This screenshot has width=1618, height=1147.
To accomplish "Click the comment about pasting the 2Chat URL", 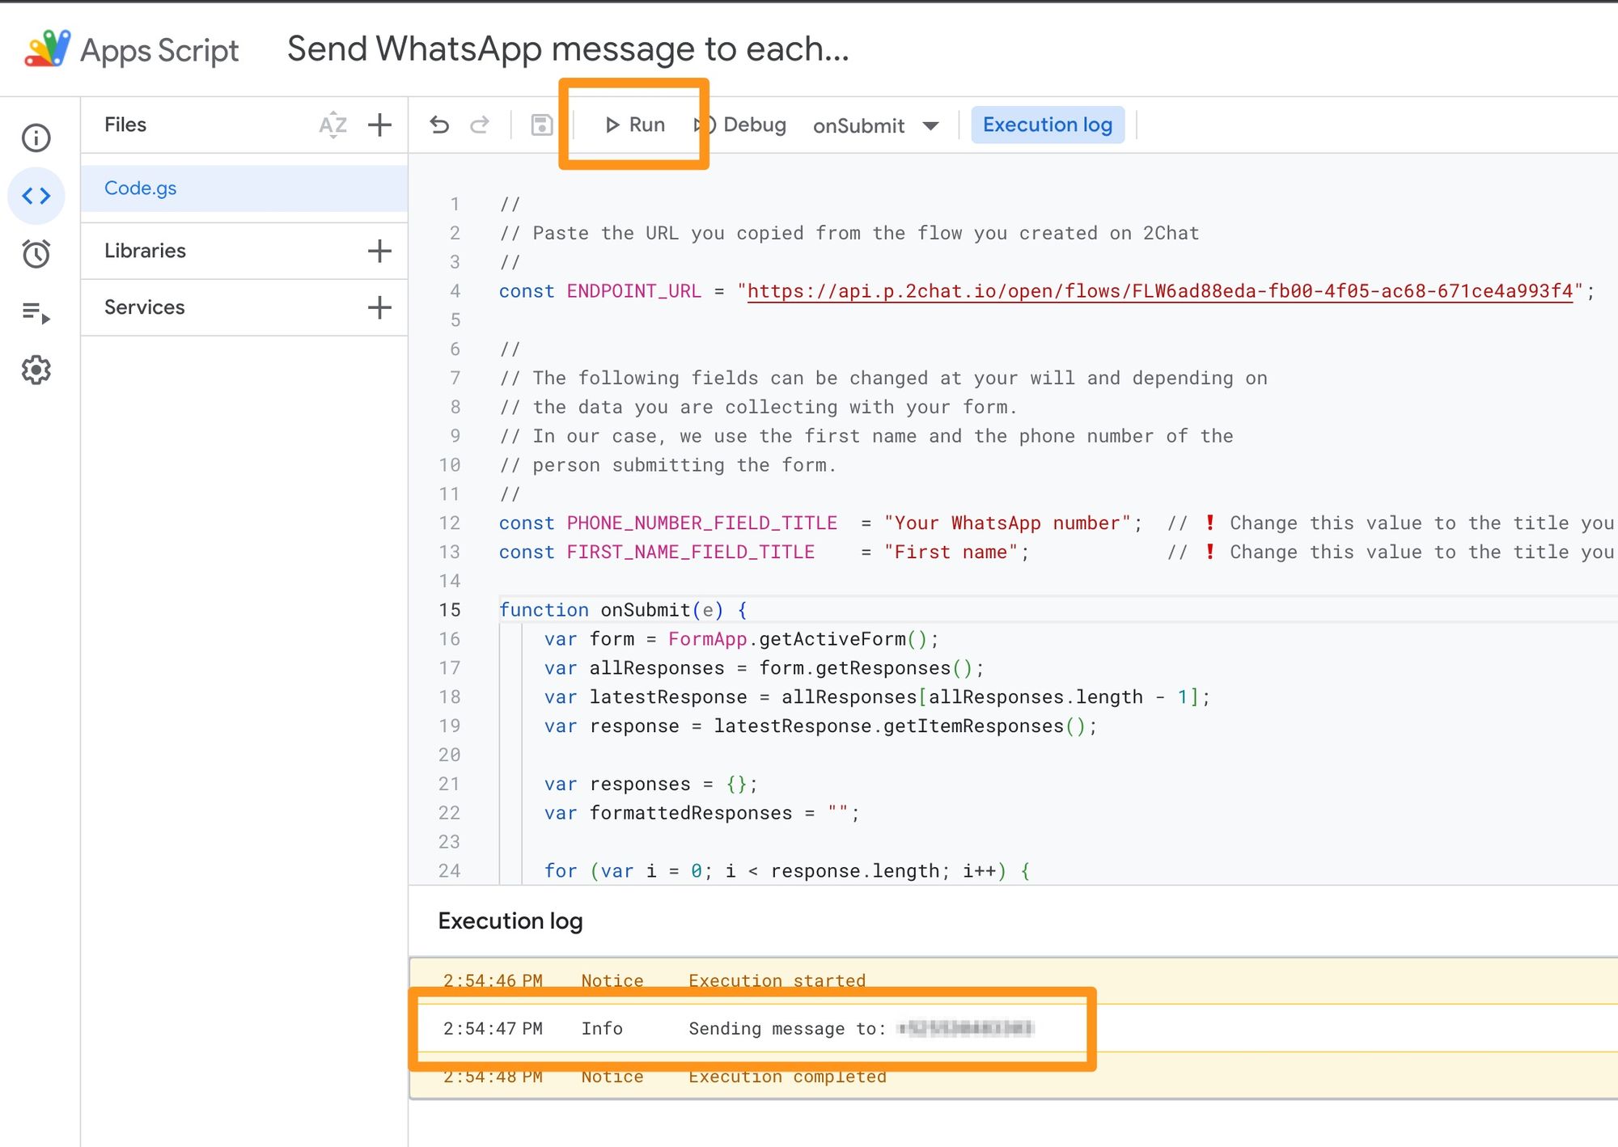I will pos(849,233).
